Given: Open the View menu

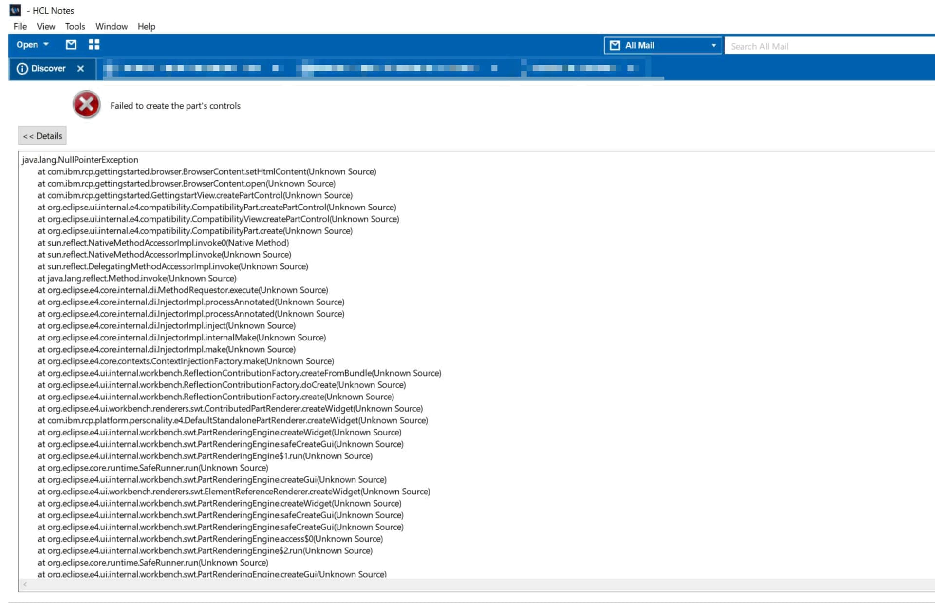Looking at the screenshot, I should 46,26.
